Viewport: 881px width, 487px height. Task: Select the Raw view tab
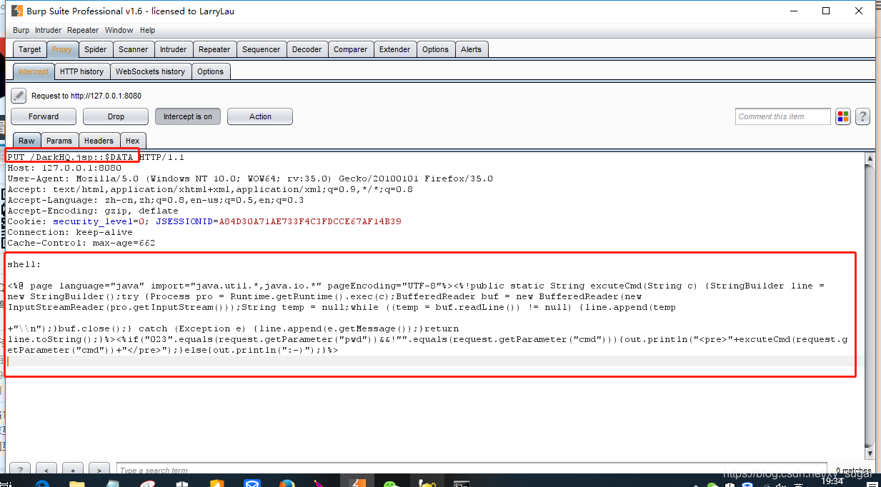point(26,141)
